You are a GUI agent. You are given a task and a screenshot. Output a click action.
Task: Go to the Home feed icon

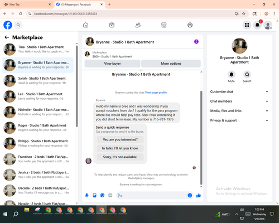pos(85,25)
